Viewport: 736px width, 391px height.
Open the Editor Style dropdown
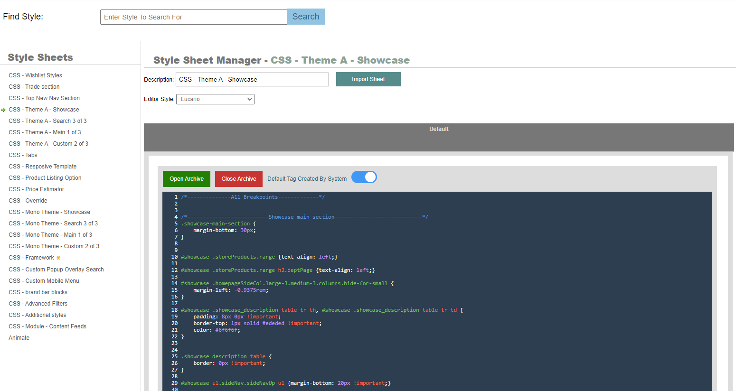(x=215, y=99)
